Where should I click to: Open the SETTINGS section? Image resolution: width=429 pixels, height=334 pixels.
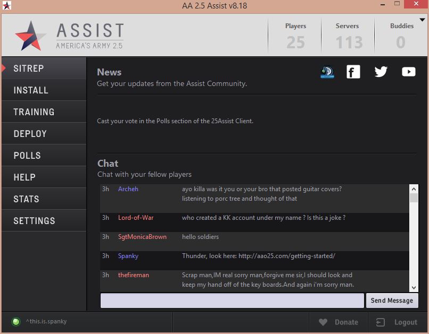pyautogui.click(x=44, y=221)
